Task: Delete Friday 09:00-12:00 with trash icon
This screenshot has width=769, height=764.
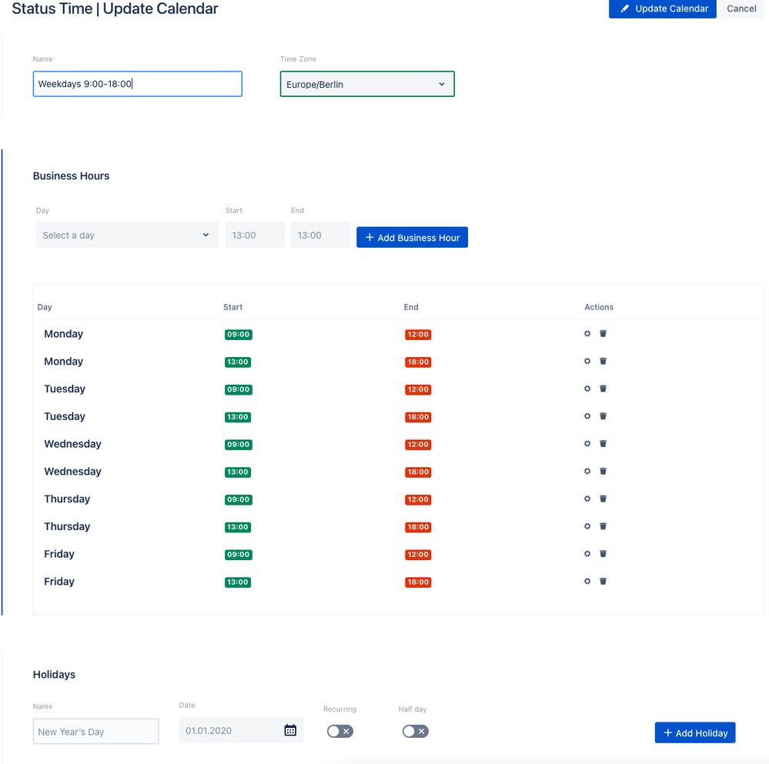Action: (603, 554)
